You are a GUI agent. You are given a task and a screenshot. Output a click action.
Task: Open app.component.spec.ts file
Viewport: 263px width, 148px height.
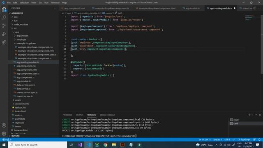point(28,74)
